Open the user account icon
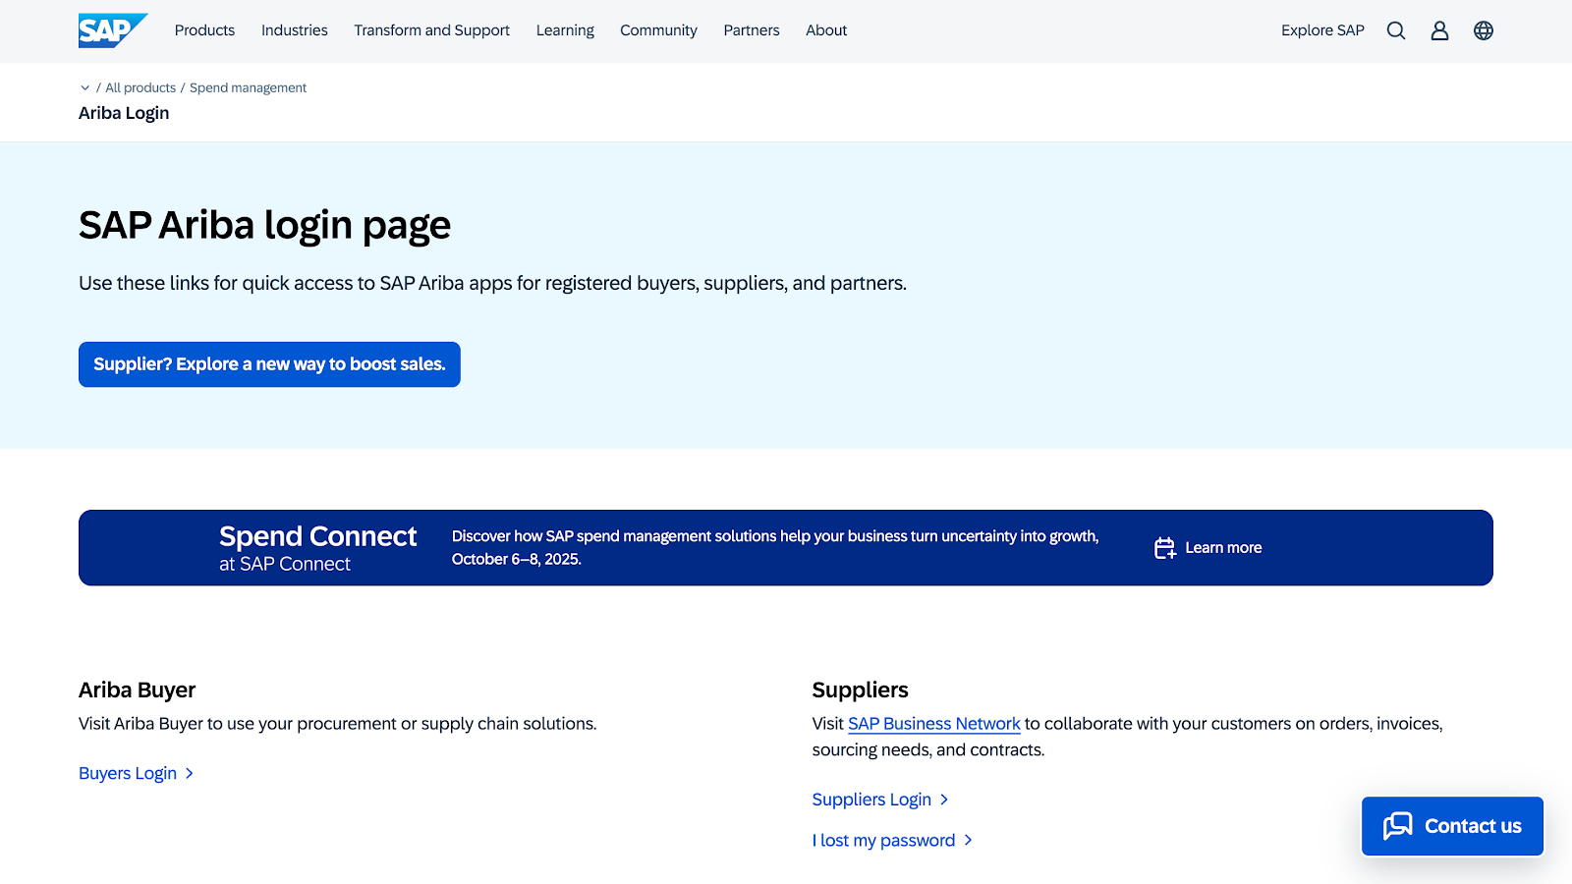The width and height of the screenshot is (1572, 884). coord(1439,30)
